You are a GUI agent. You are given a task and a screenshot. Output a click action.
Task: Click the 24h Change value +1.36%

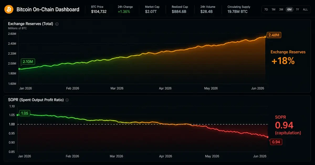click(124, 12)
